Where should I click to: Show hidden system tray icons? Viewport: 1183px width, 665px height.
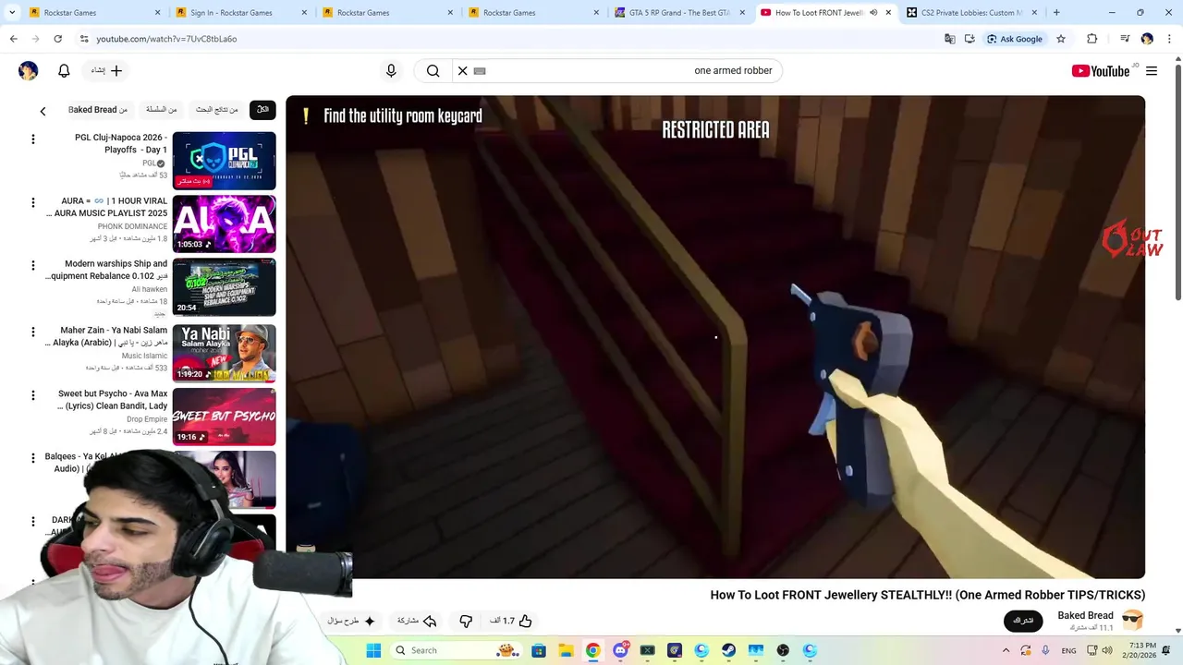click(1006, 650)
